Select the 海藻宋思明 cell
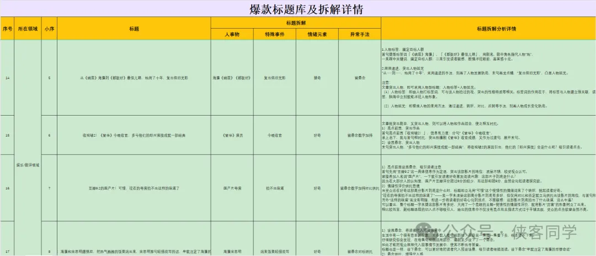 (x=232, y=239)
